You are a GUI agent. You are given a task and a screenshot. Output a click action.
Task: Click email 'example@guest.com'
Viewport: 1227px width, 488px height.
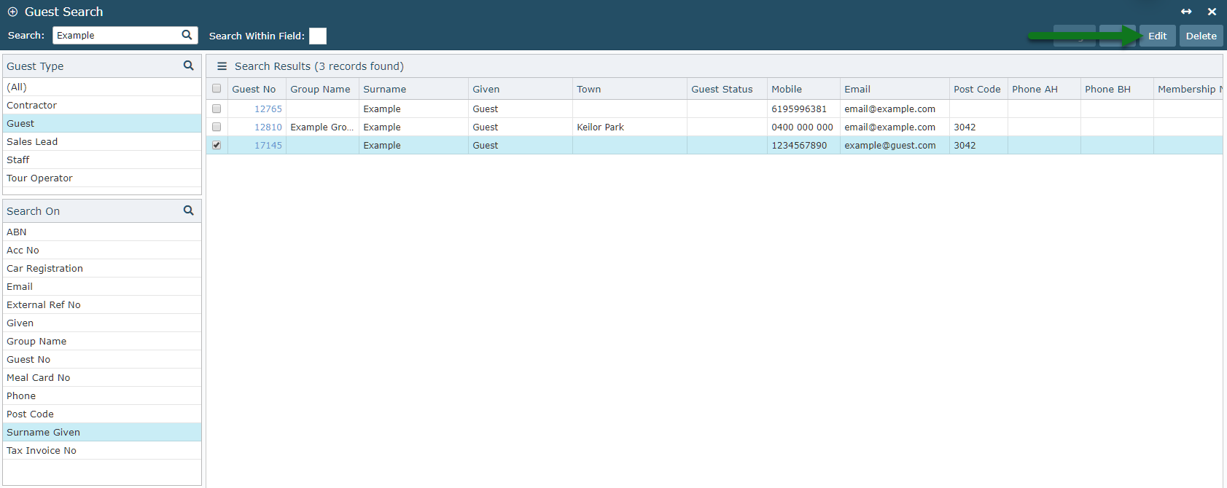[890, 145]
